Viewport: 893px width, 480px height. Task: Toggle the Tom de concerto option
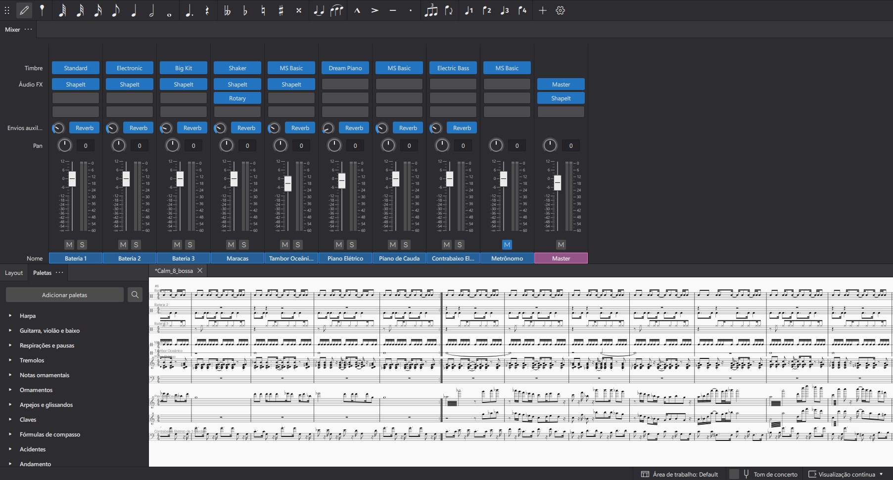[775, 474]
